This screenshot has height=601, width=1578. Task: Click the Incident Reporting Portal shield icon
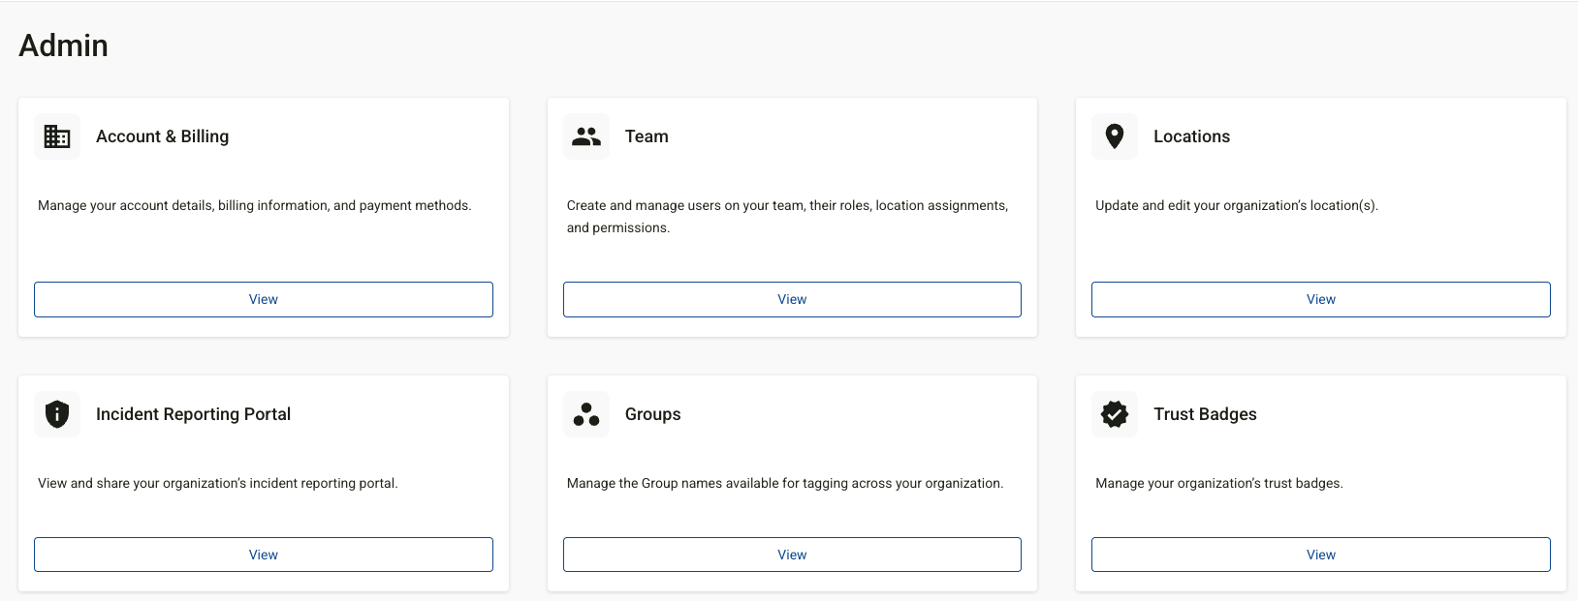click(x=57, y=414)
